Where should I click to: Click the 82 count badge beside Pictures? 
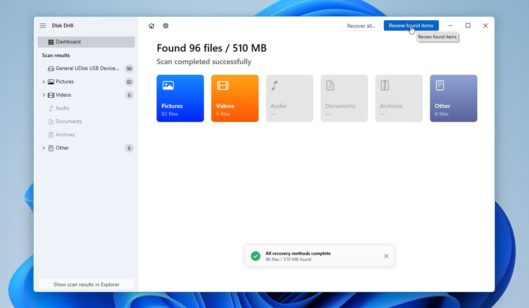point(129,82)
